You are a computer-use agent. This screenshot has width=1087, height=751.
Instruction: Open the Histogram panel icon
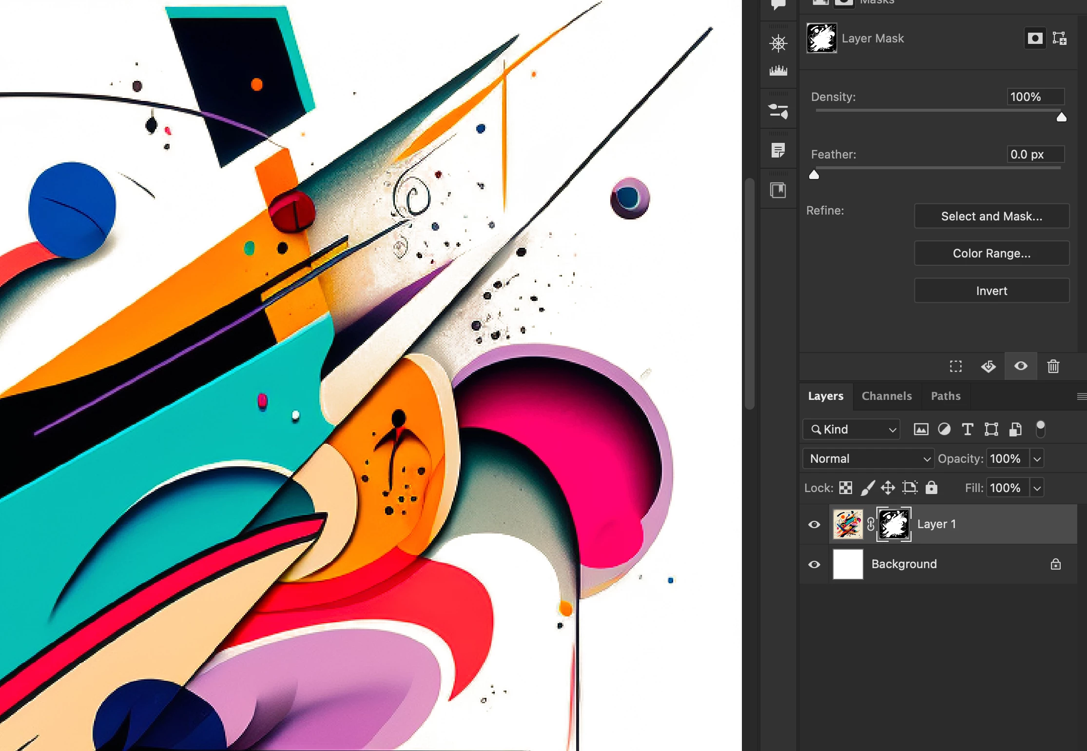point(778,71)
